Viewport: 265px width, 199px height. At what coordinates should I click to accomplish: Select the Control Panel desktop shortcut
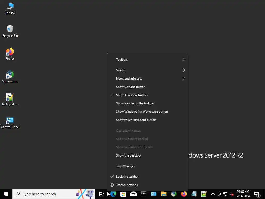coord(10,123)
